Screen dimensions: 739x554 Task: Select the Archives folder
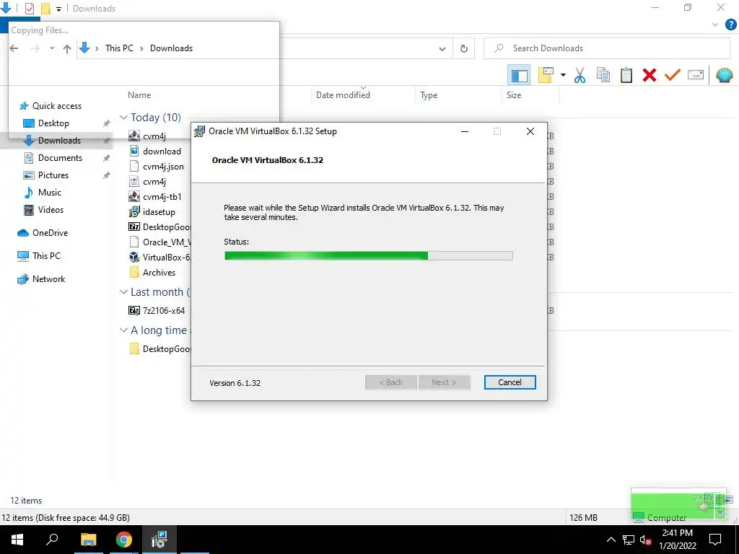click(159, 272)
